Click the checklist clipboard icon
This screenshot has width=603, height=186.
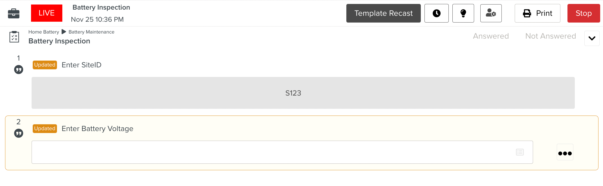[x=14, y=37]
